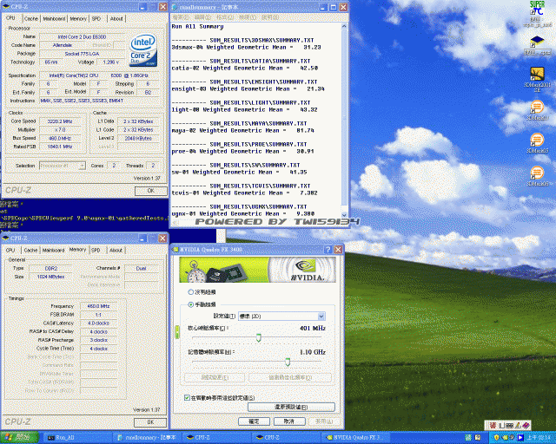Click the NVIDIA dialog title bar icon

click(x=175, y=250)
